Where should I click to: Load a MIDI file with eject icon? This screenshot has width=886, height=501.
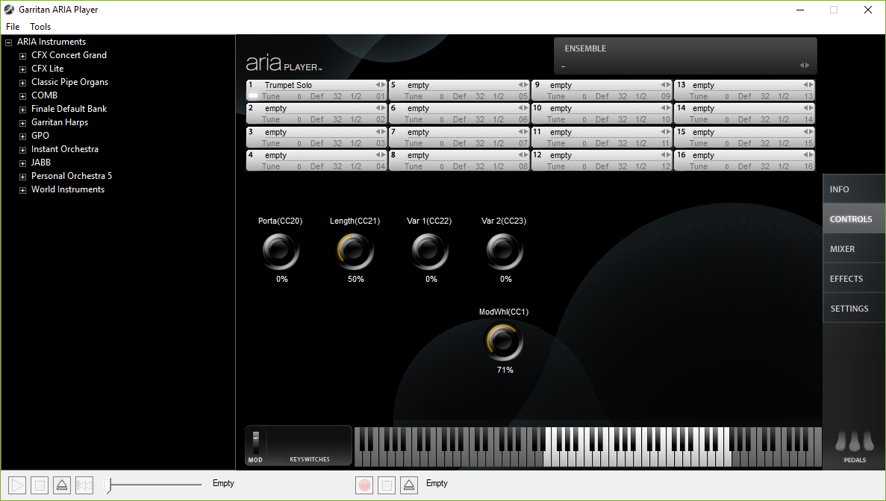[x=62, y=485]
